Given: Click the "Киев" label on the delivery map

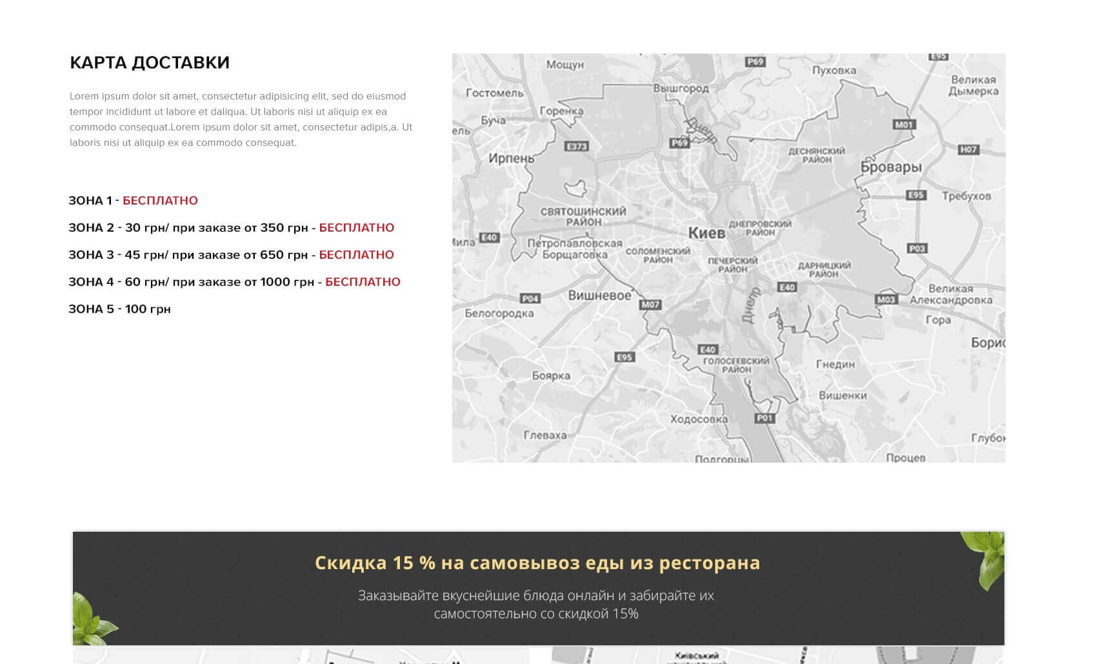Looking at the screenshot, I should pos(706,233).
